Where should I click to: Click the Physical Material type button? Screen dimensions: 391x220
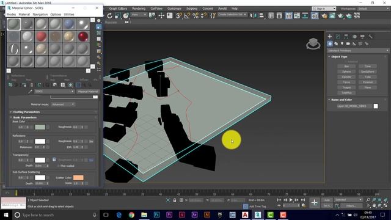click(88, 92)
